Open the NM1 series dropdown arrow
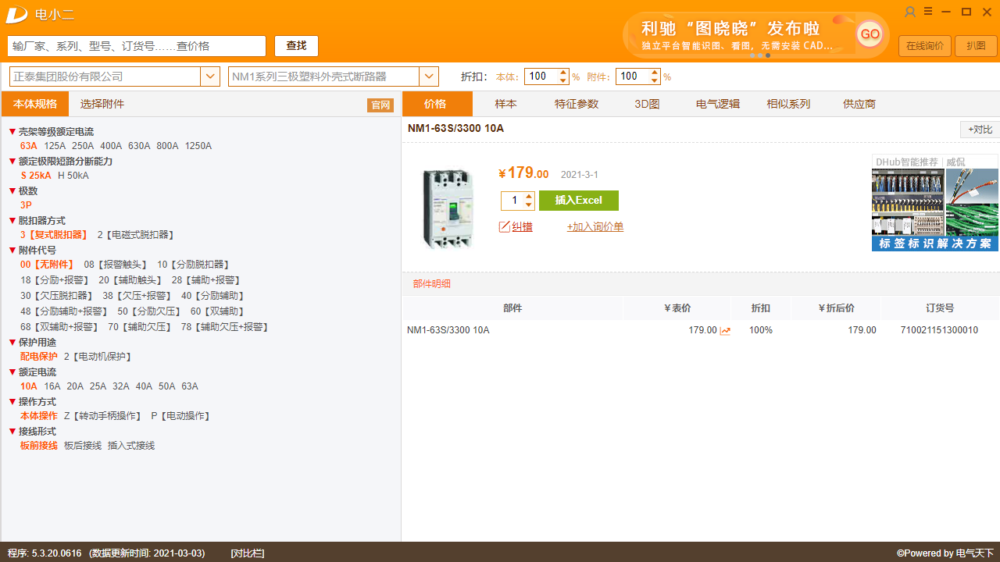Image resolution: width=1000 pixels, height=562 pixels. point(429,76)
